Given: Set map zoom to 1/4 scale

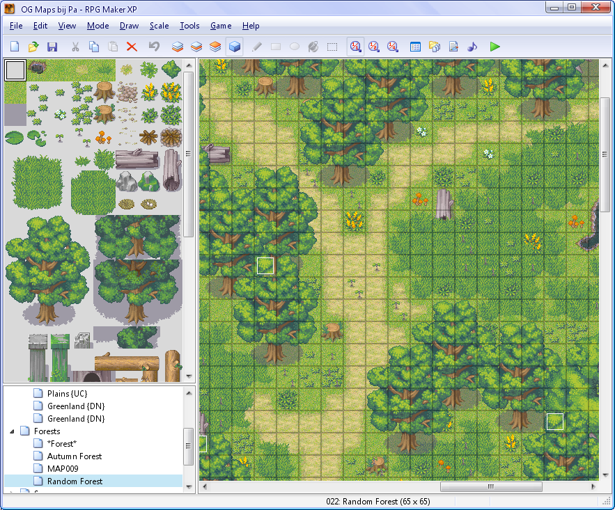Looking at the screenshot, I should click(393, 47).
